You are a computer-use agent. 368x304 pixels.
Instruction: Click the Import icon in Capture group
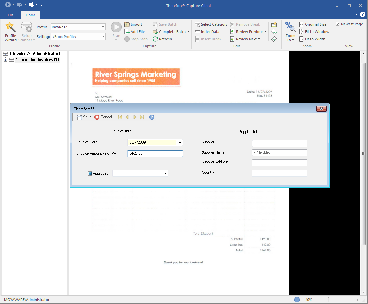127,24
